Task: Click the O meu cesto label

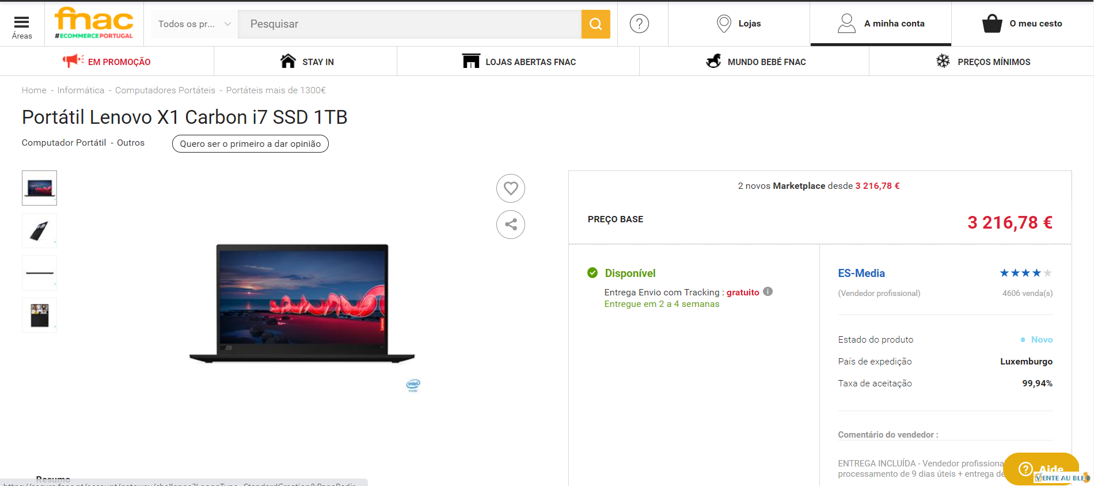Action: tap(1035, 24)
